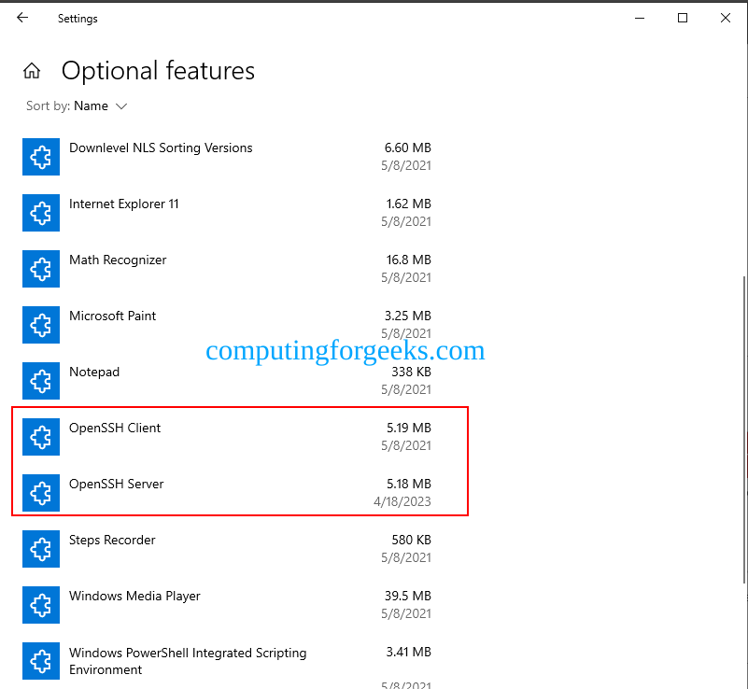Image resolution: width=748 pixels, height=689 pixels.
Task: Click the Downlevel NLS Sorting Versions icon
Action: click(x=40, y=157)
